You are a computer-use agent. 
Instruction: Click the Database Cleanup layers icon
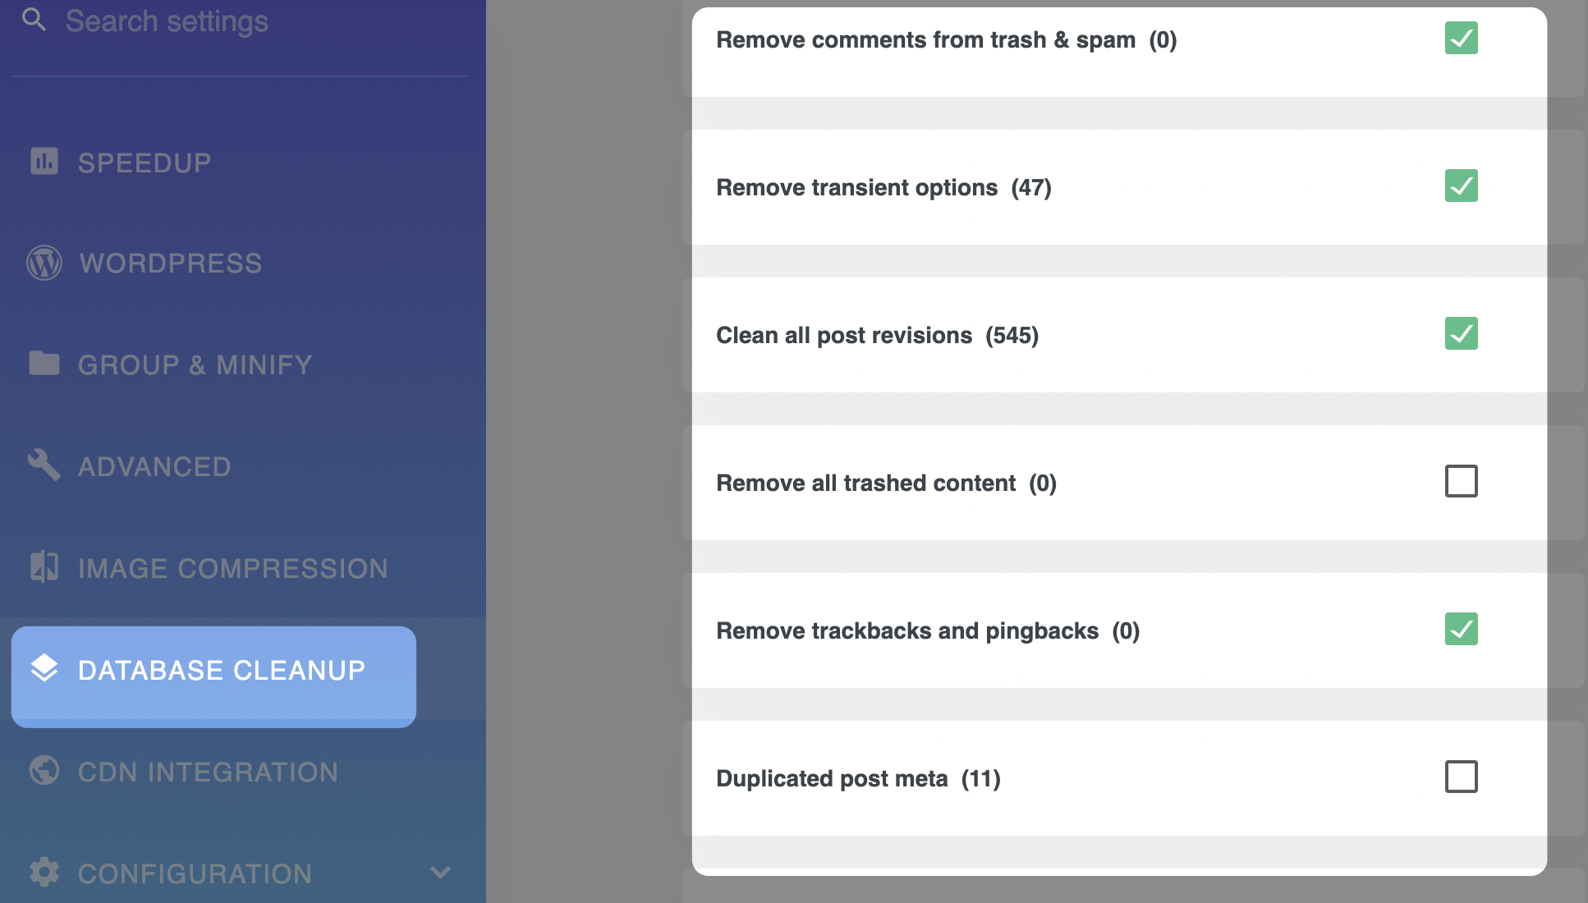(x=44, y=668)
